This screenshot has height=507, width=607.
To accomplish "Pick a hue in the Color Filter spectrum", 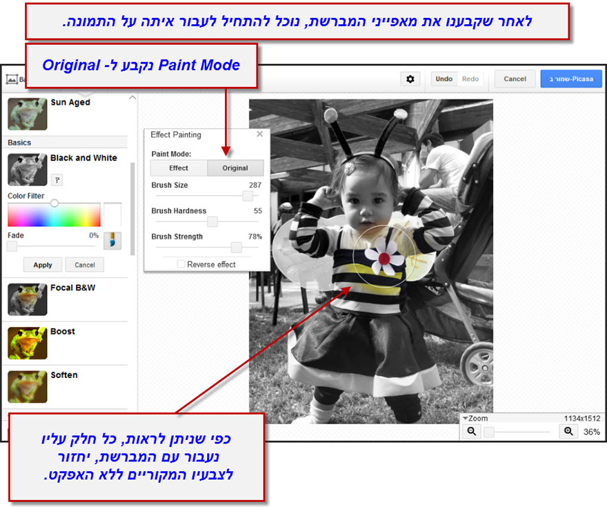I will click(54, 215).
